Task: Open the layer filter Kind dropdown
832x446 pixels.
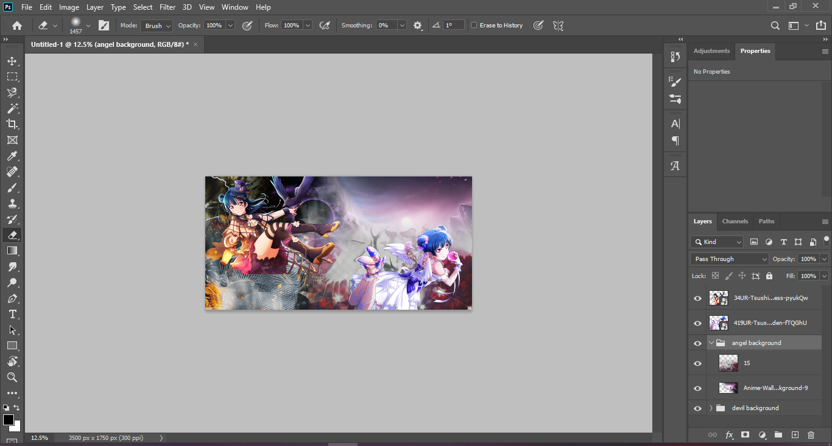Action: [717, 242]
